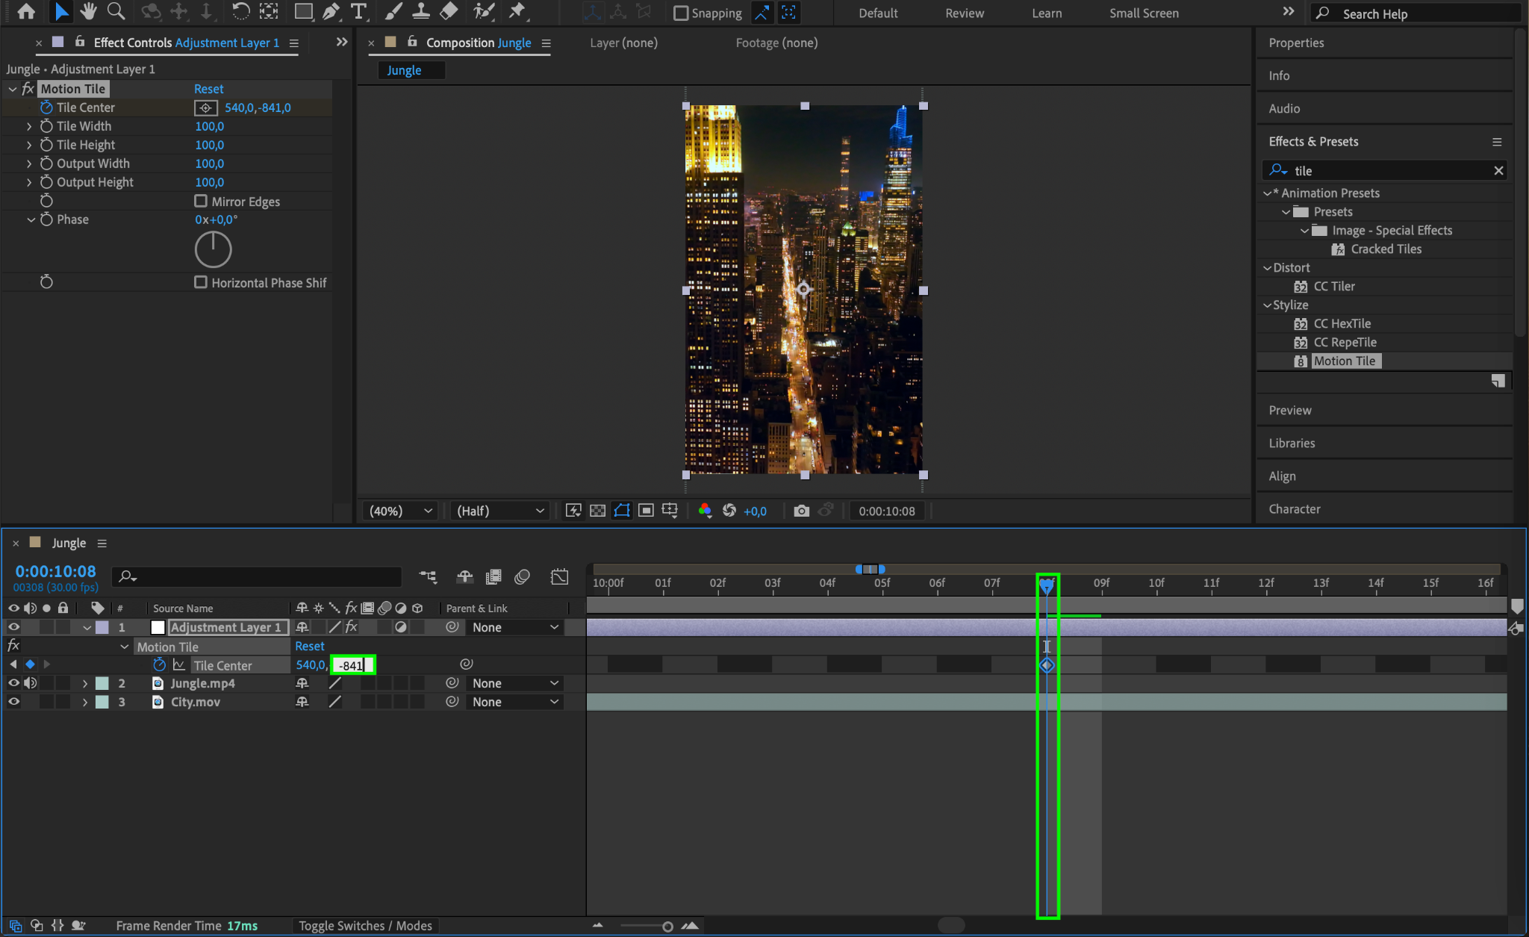Screen dimensions: 1529x937
Task: Select the Puppet Pin tool
Action: click(517, 11)
